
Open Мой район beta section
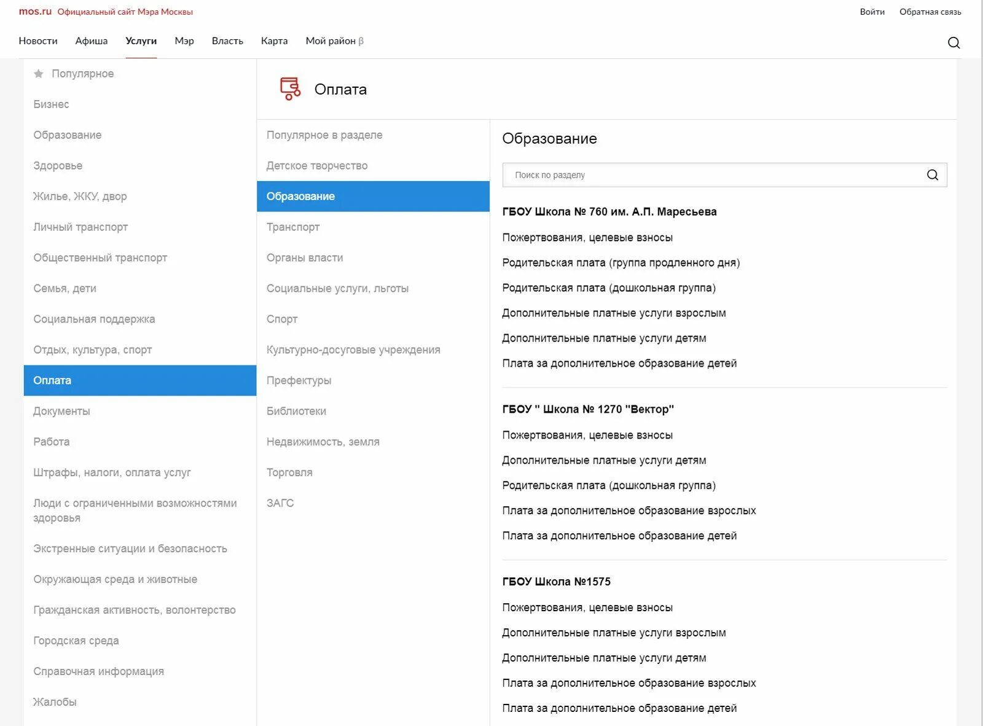click(334, 41)
